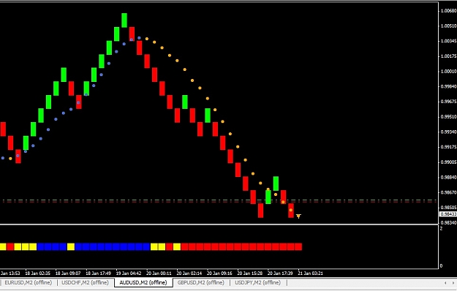Image resolution: width=457 pixels, height=291 pixels.
Task: Click price scale value 1.00510
Action: 448,26
